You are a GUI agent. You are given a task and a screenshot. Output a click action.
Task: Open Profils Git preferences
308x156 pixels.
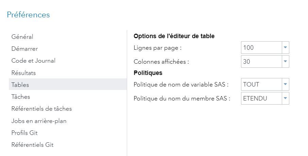coord(24,133)
